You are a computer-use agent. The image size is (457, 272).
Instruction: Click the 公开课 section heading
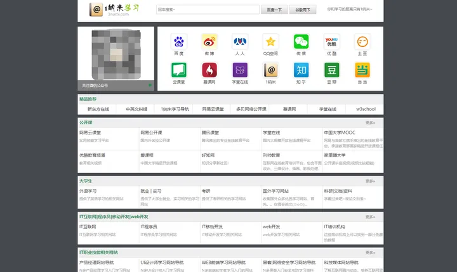pos(86,122)
